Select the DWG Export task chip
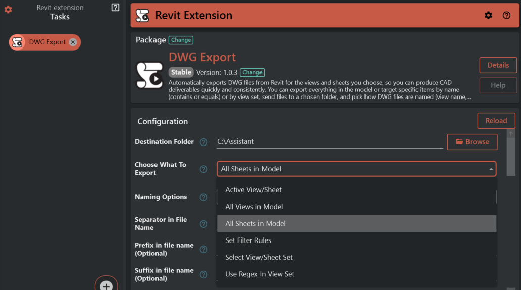Image resolution: width=521 pixels, height=290 pixels. coord(45,42)
